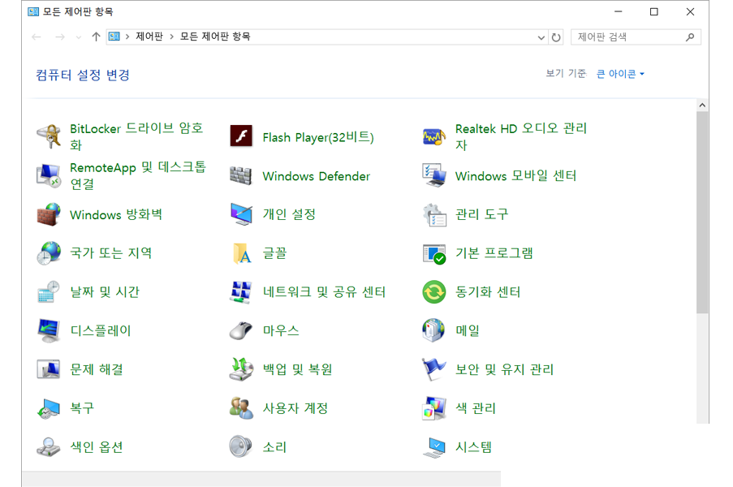
Task: Click the 디스플레이 text label
Action: pyautogui.click(x=101, y=331)
